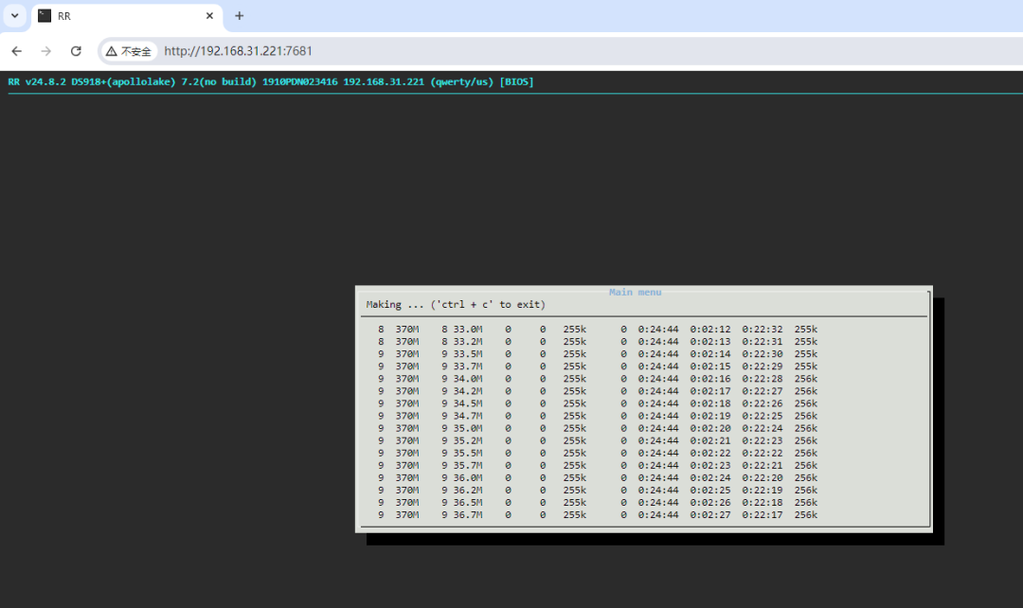Click the warning triangle security icon
1023x608 pixels.
coord(112,51)
